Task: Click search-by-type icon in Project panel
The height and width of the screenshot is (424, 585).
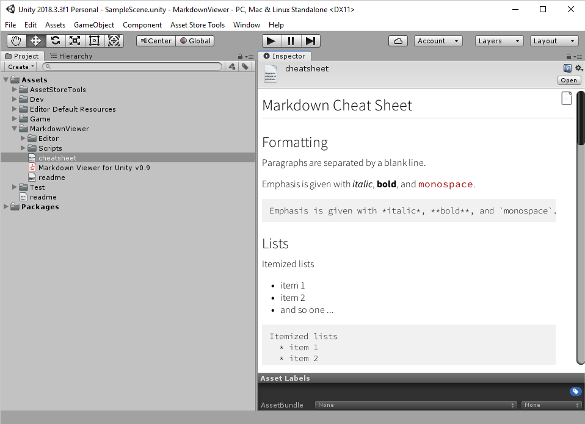Action: point(232,66)
